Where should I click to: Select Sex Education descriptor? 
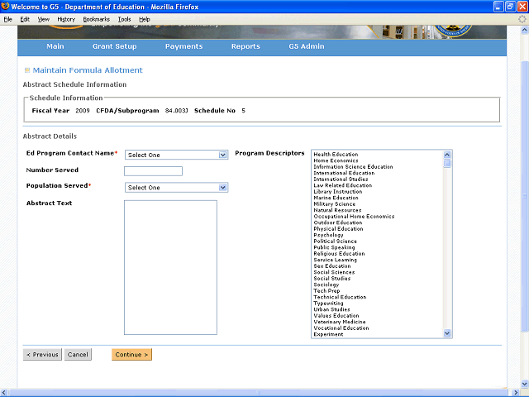[332, 266]
